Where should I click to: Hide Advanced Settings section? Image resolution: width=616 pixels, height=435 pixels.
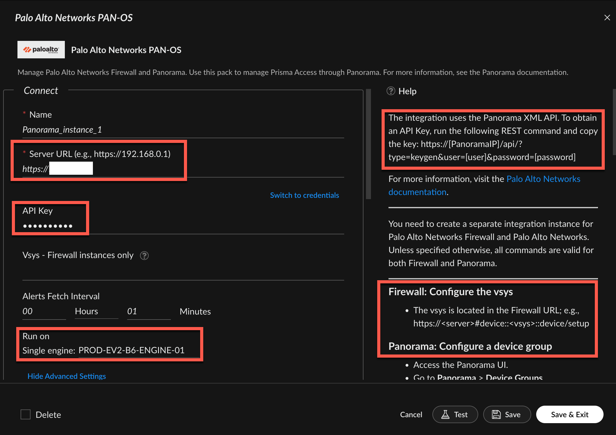pyautogui.click(x=67, y=376)
